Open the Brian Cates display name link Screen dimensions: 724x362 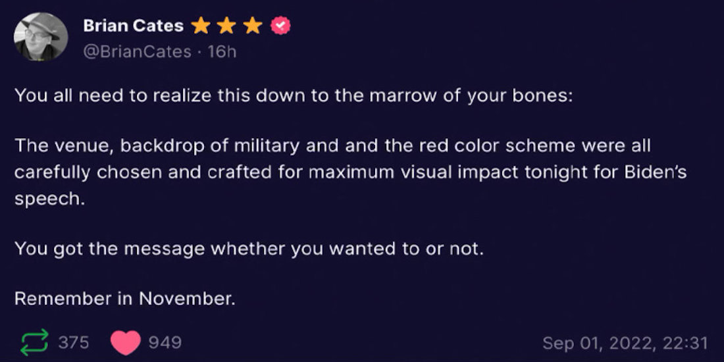pos(134,26)
